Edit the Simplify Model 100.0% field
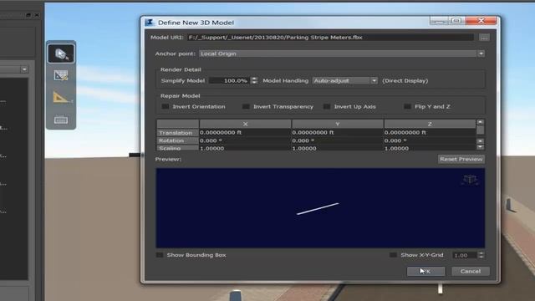The image size is (535, 301). point(230,81)
